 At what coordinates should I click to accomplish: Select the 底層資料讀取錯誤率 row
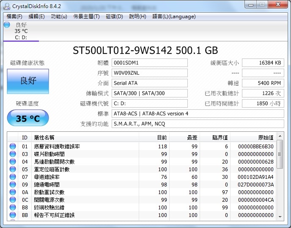pyautogui.click(x=142, y=146)
